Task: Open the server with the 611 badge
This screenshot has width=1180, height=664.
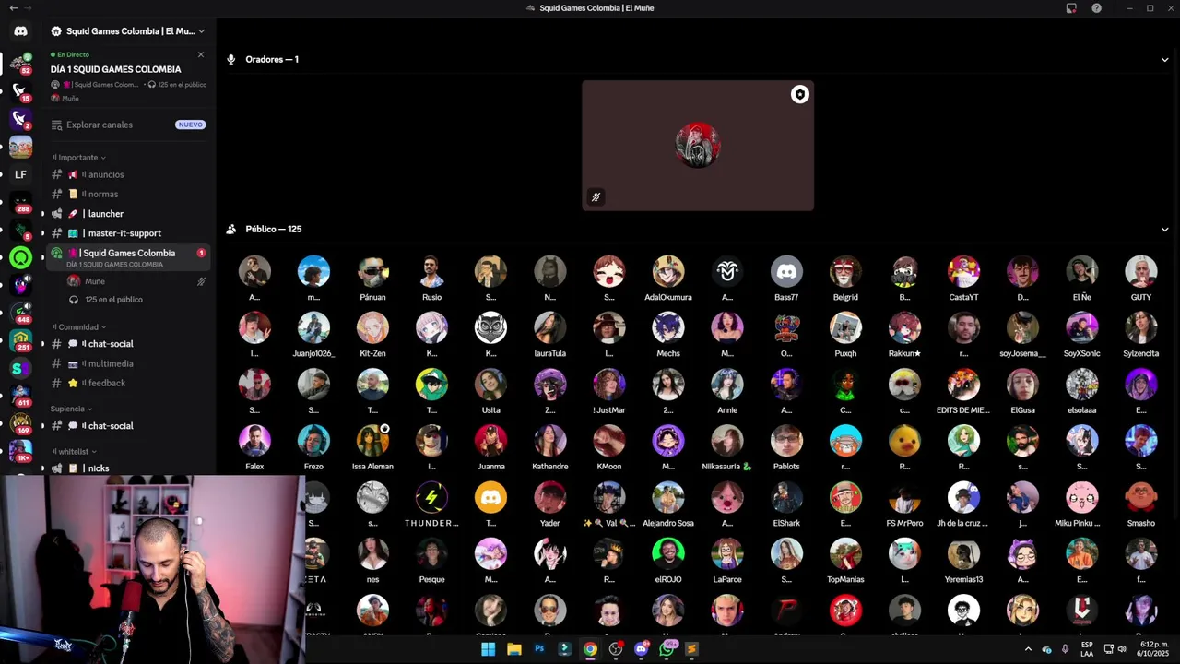Action: tap(20, 396)
